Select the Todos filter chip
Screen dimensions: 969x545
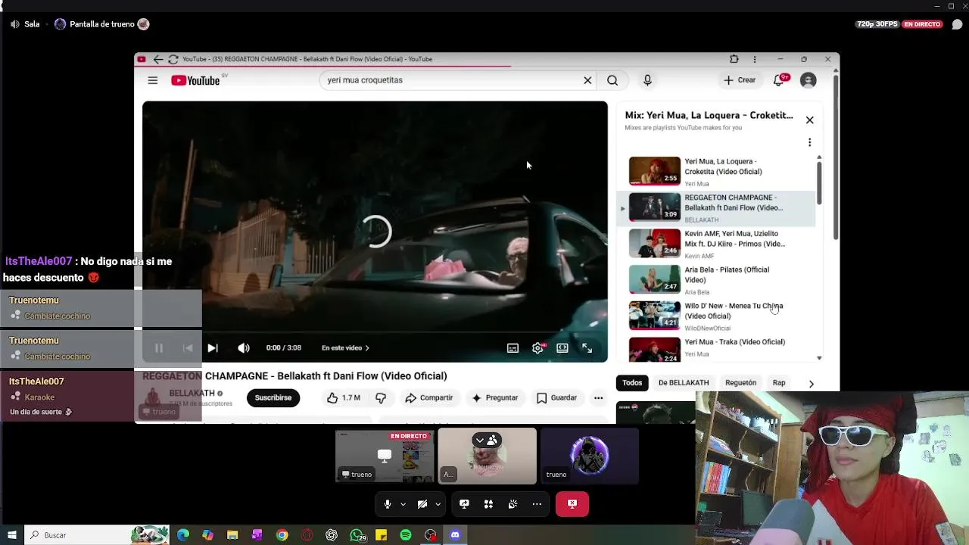click(632, 383)
